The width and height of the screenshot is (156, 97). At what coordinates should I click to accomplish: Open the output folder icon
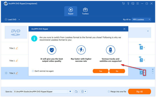click(76, 92)
